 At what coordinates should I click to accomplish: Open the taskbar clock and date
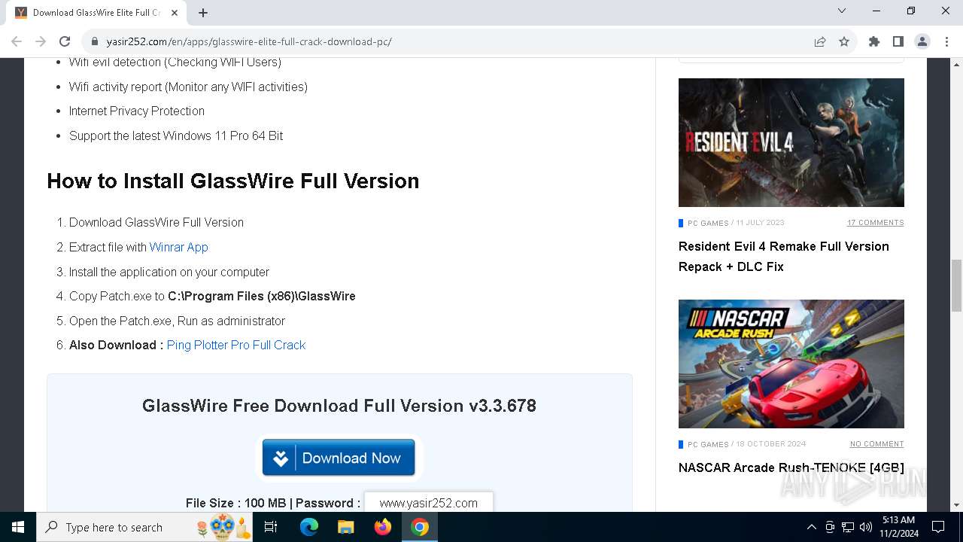(898, 527)
